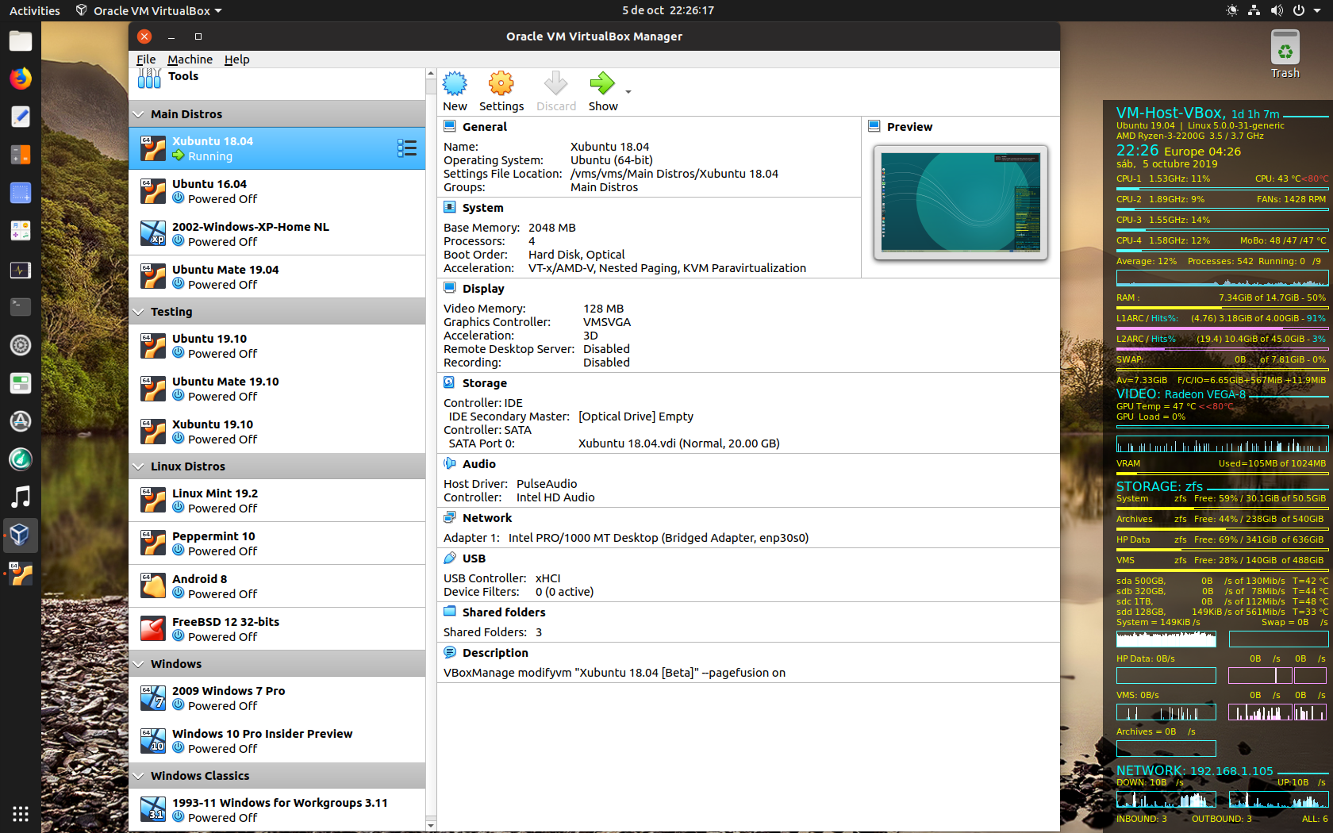Click the USB section icon

tap(450, 558)
